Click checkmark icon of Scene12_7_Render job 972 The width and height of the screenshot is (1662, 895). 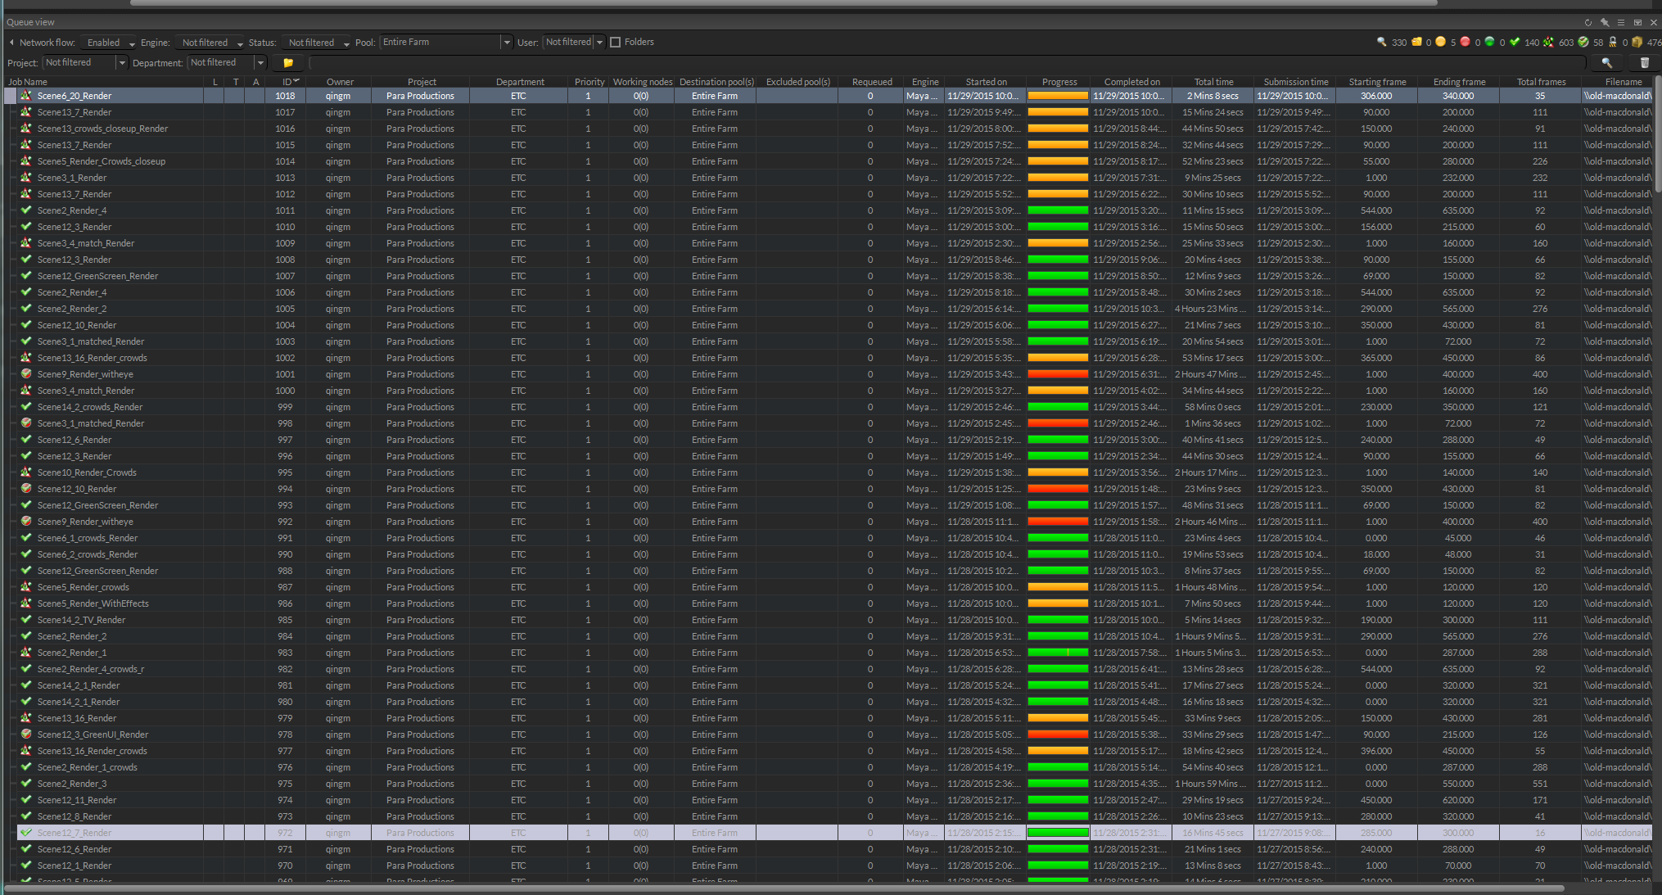tap(26, 833)
